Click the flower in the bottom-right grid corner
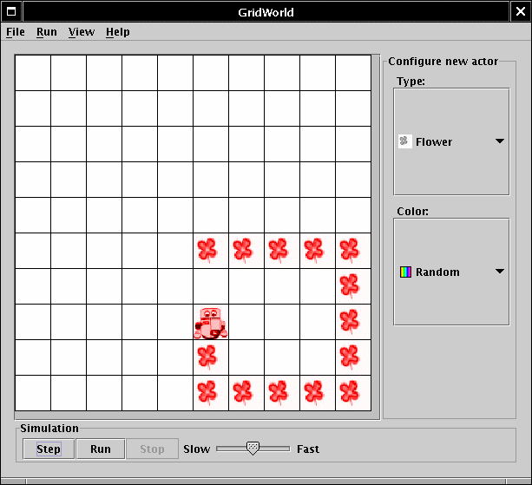532x485 pixels. [x=350, y=393]
